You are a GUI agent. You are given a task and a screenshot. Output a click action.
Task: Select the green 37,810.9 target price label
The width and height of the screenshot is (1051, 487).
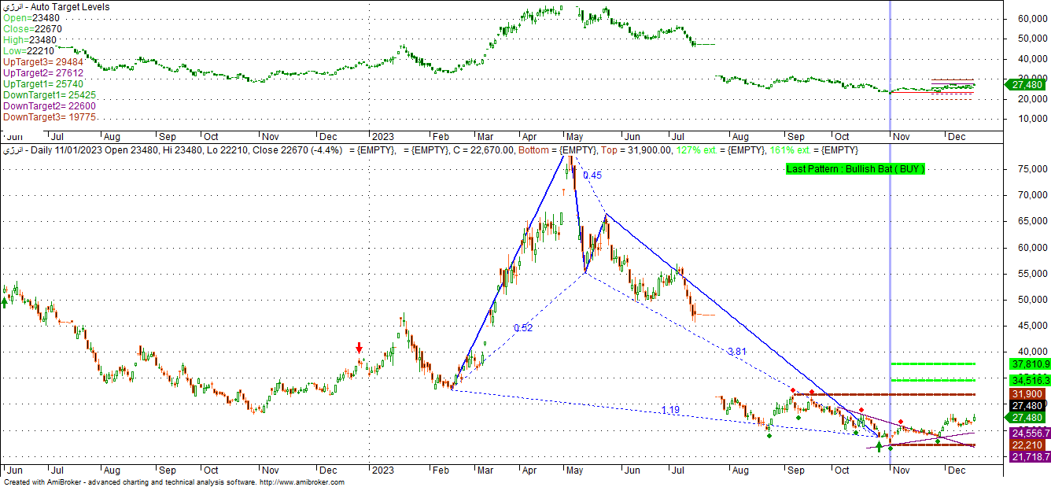[x=1030, y=363]
